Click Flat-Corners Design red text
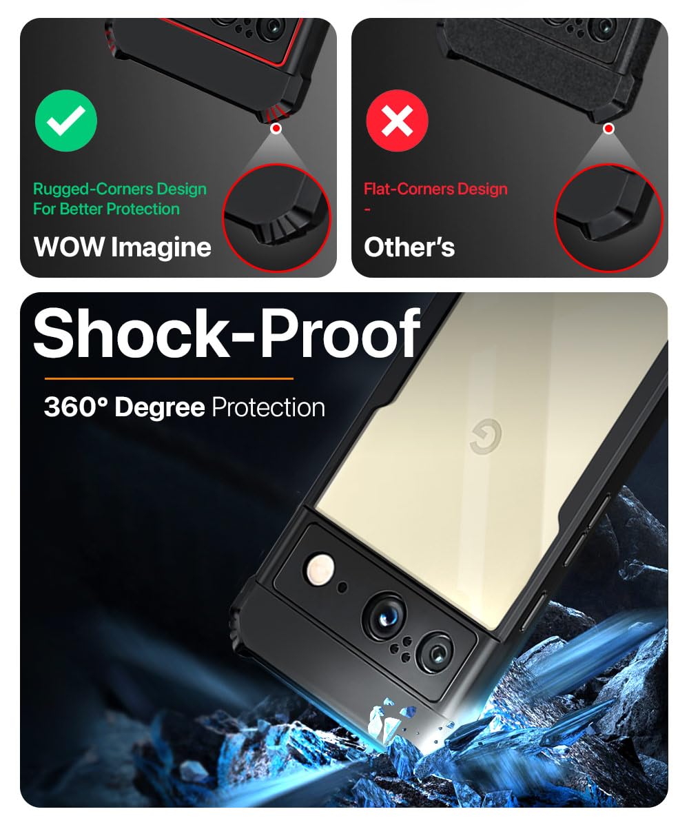The image size is (689, 827). pyautogui.click(x=435, y=189)
